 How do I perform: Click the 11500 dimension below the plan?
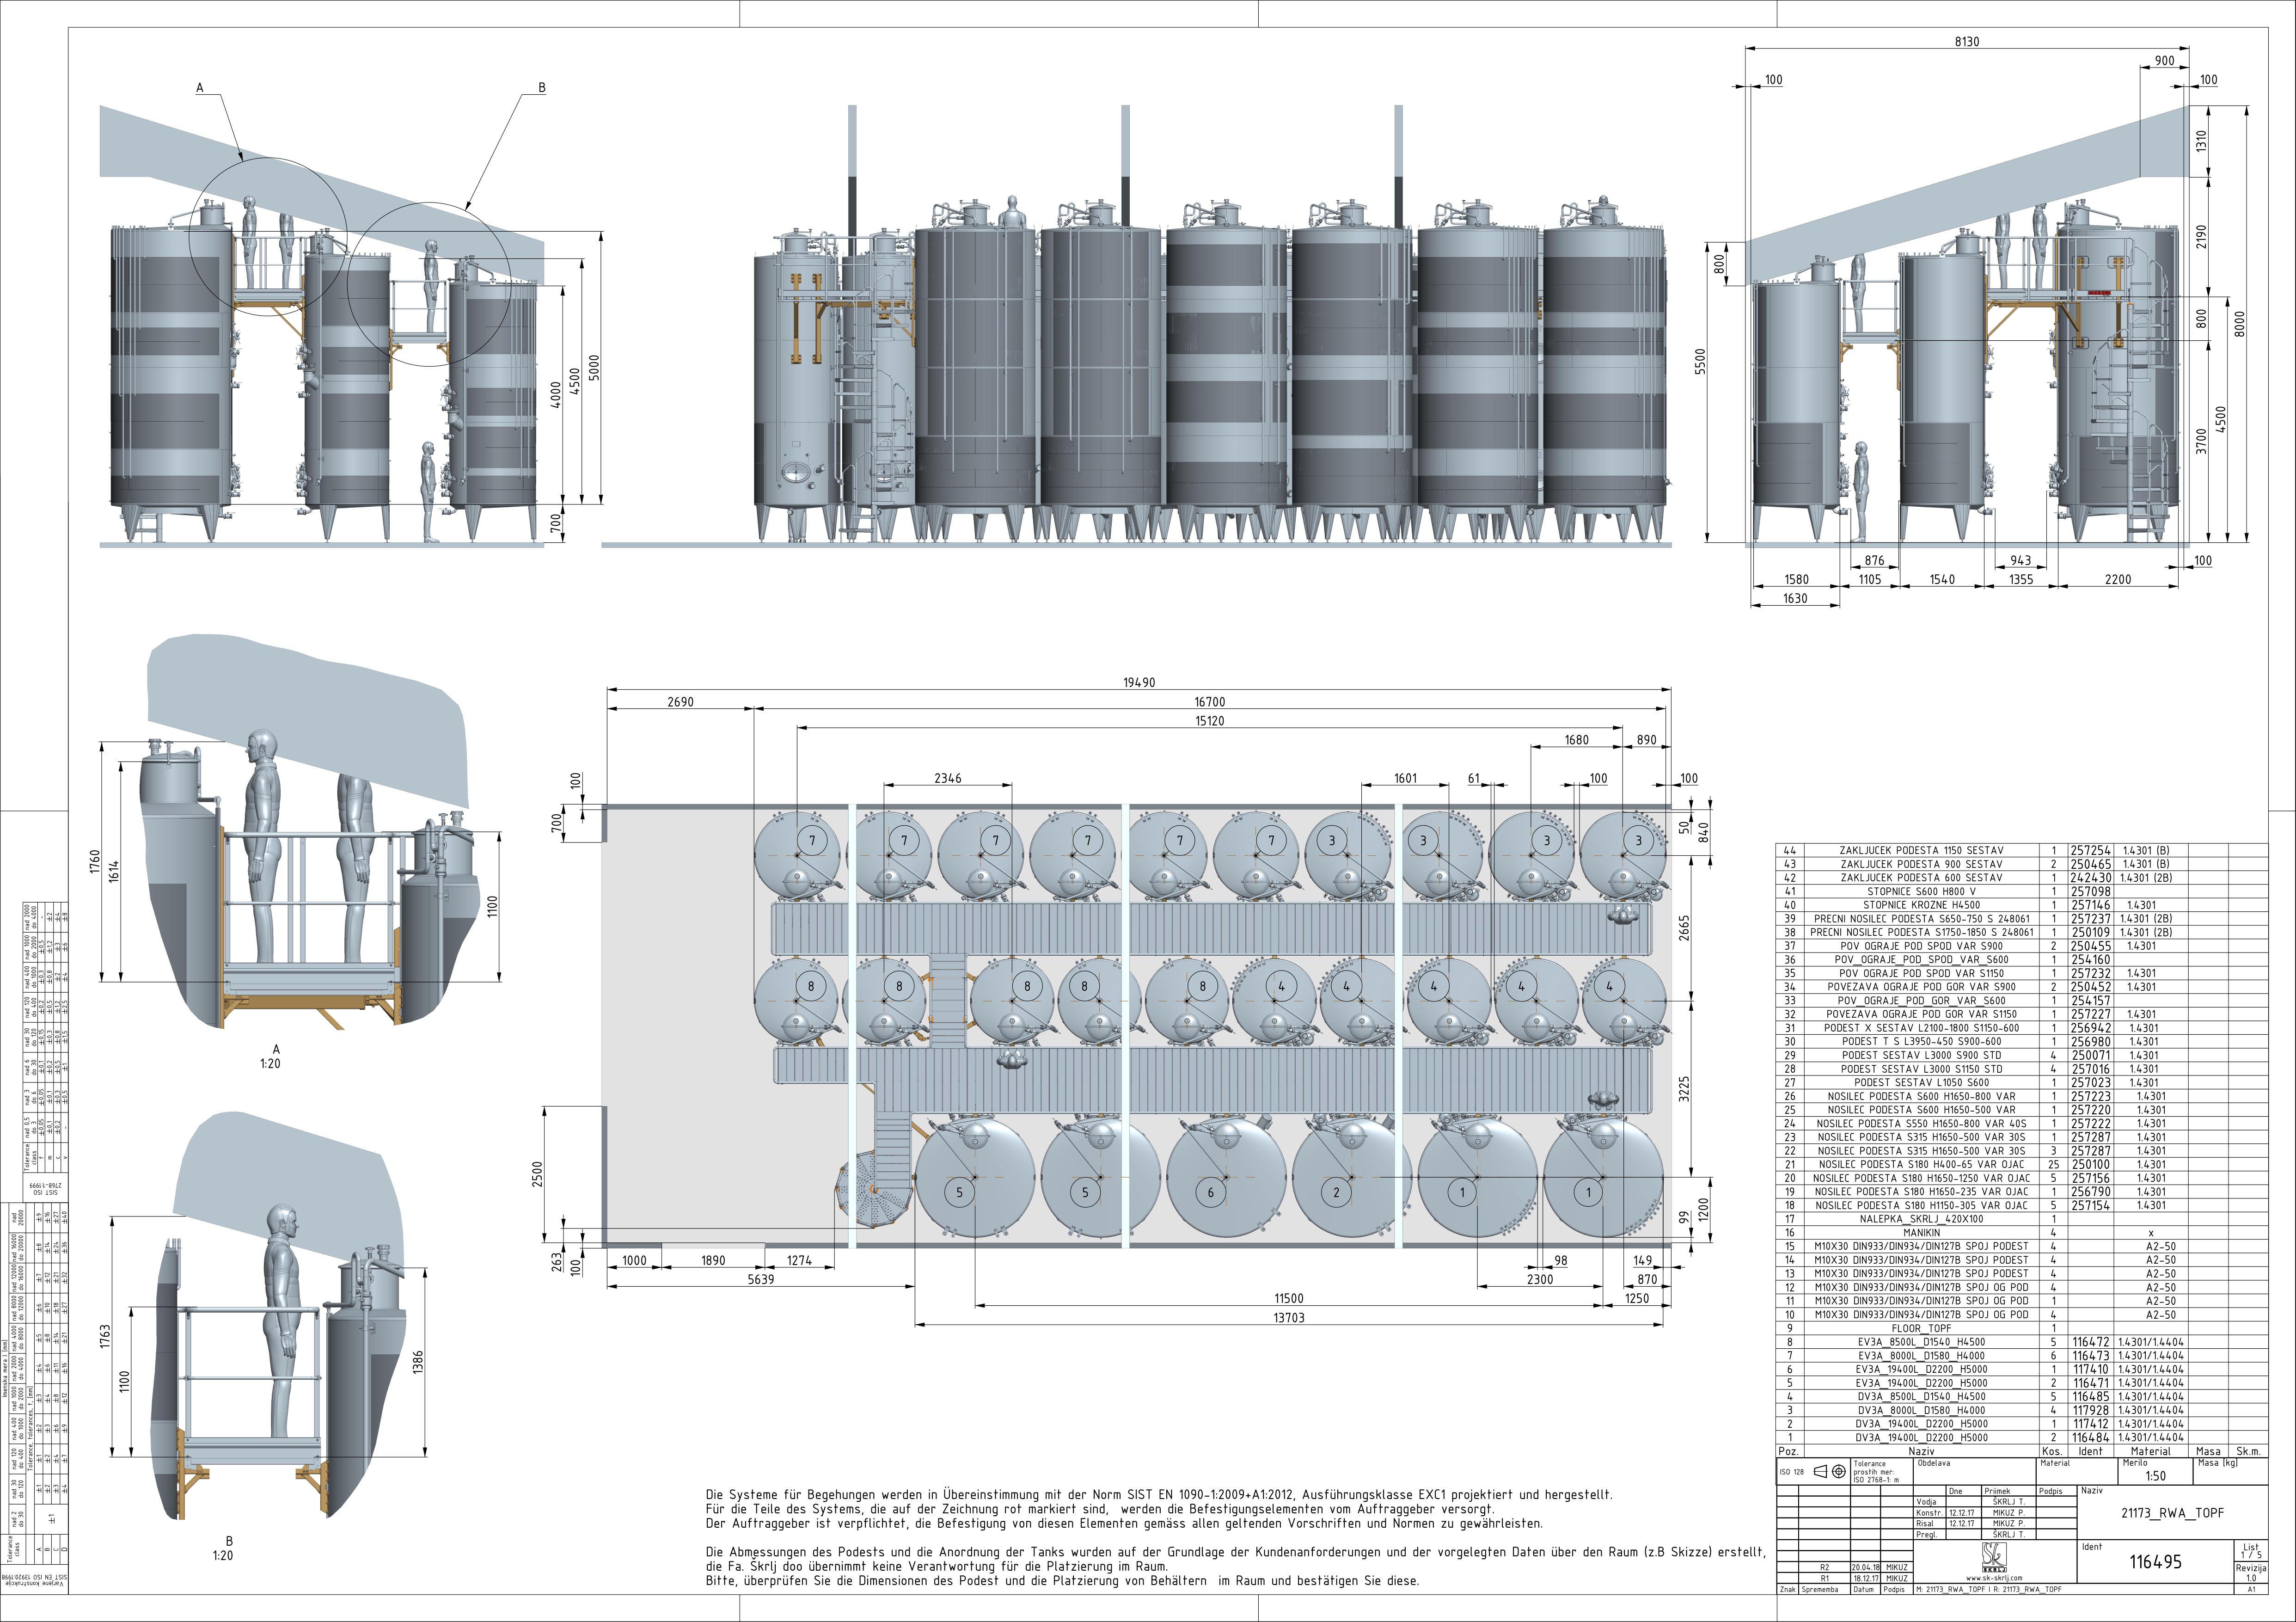[1289, 1299]
